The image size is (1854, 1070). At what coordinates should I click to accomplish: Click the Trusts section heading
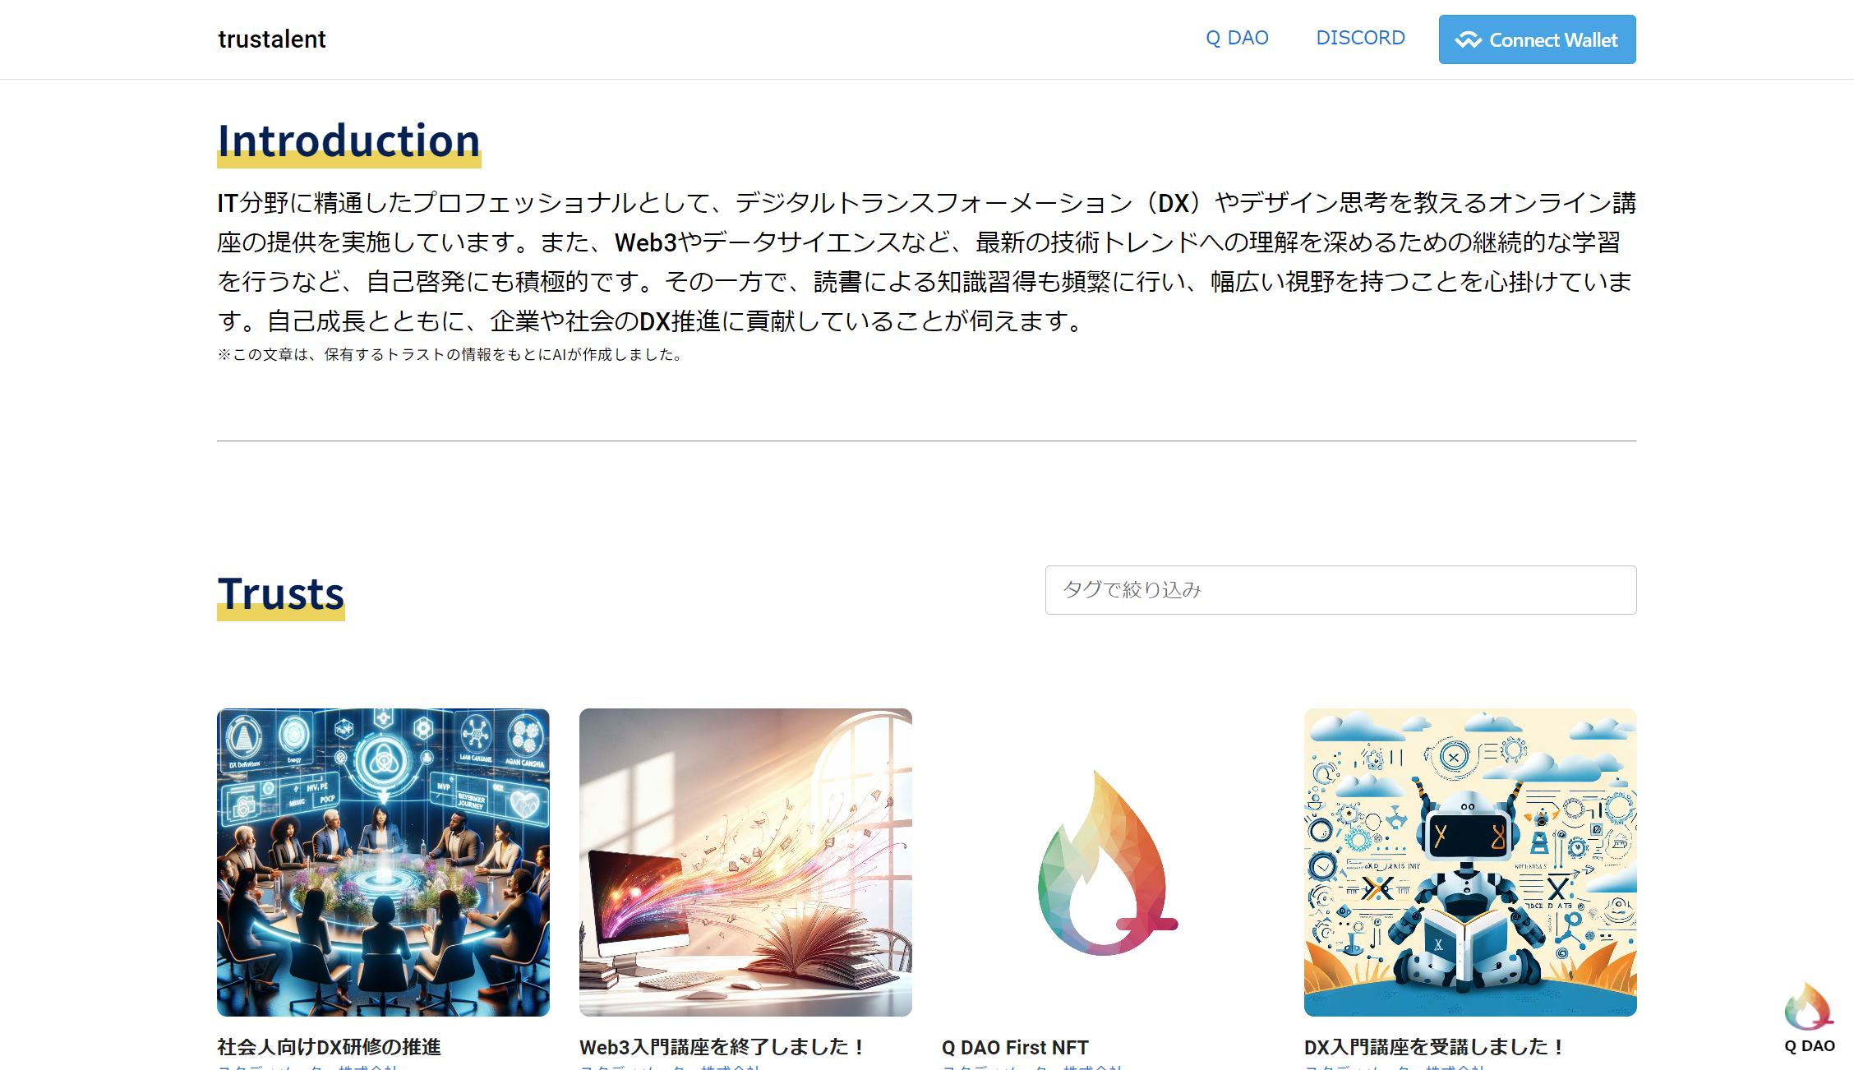click(281, 594)
